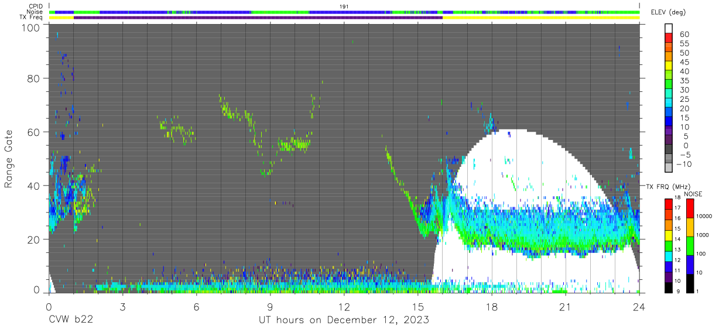Click the yellow 40–45 segment of the ELEV colorbar
The image size is (719, 332).
tap(669, 66)
